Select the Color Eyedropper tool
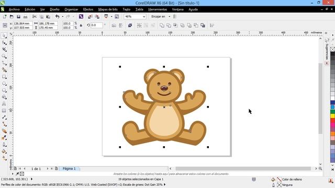This screenshot has height=188, width=335. (4, 138)
